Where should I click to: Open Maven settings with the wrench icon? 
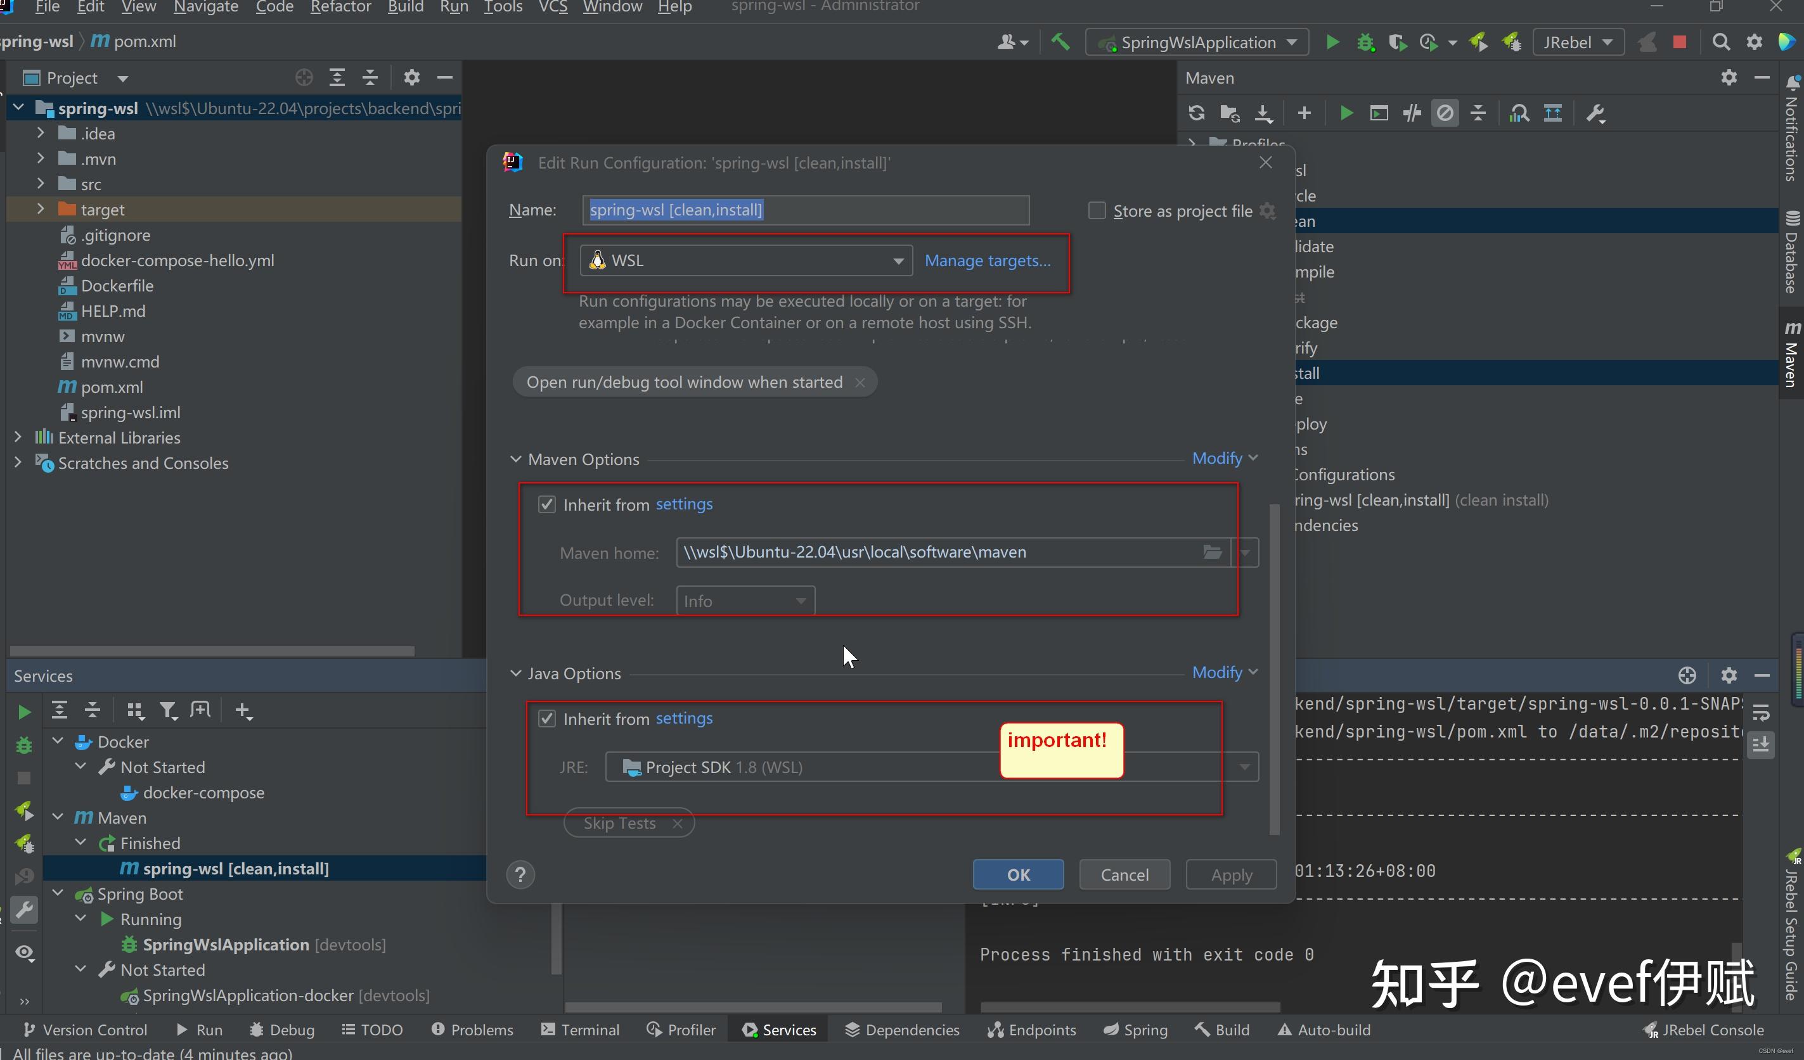(1595, 112)
